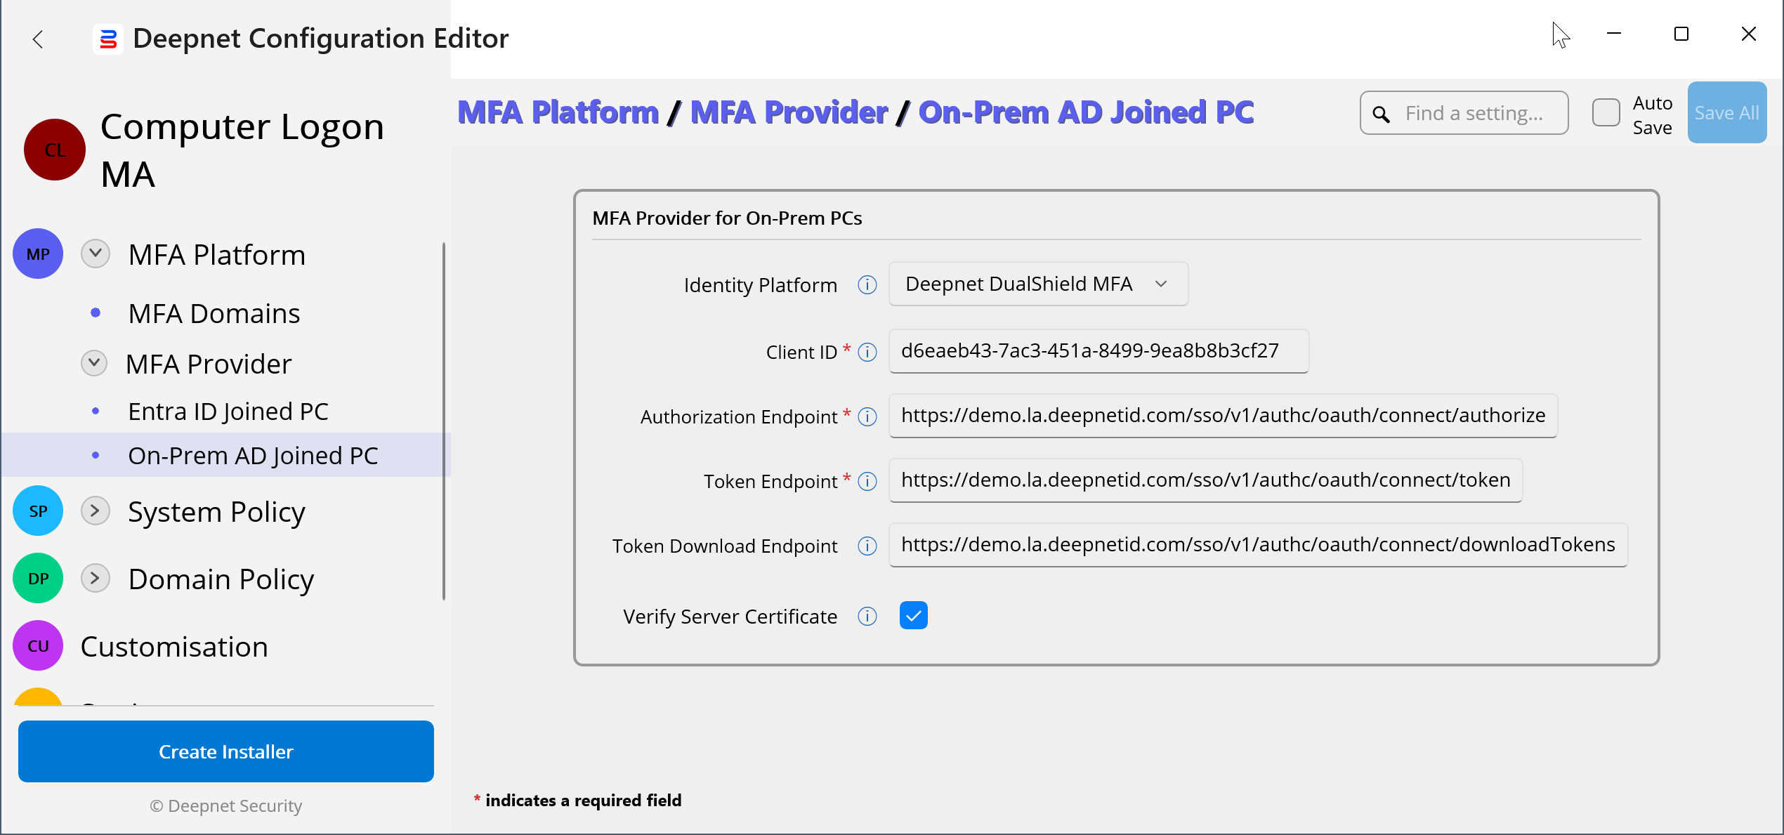Click info icon next to Client ID
Image resolution: width=1784 pixels, height=835 pixels.
[867, 353]
